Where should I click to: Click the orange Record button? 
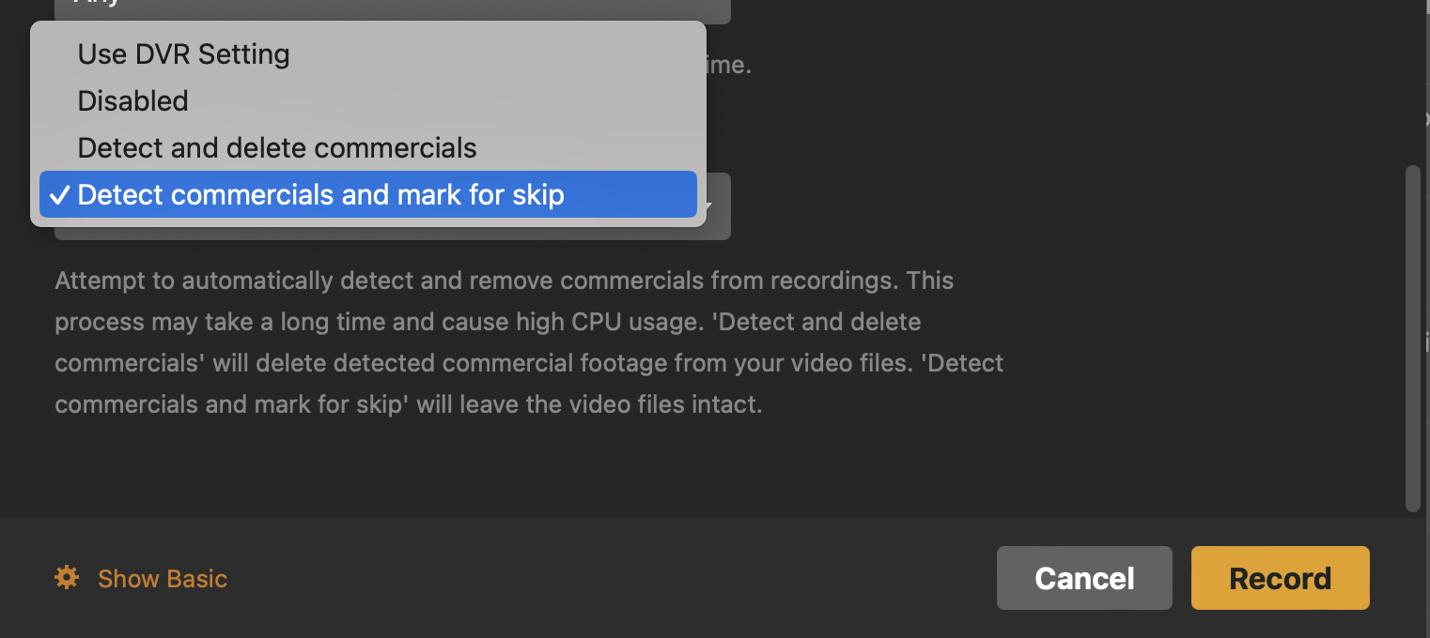(1280, 578)
